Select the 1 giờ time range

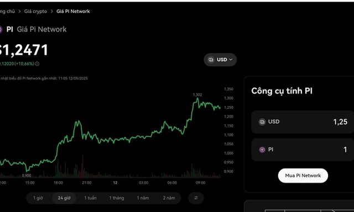[38, 198]
